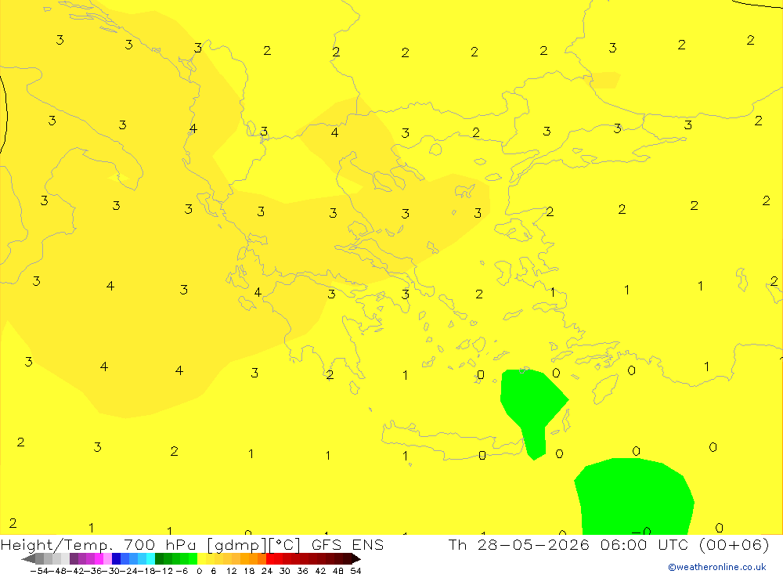Click the '-30' legend scale label
Screen dimensions: 783x574
point(111,571)
